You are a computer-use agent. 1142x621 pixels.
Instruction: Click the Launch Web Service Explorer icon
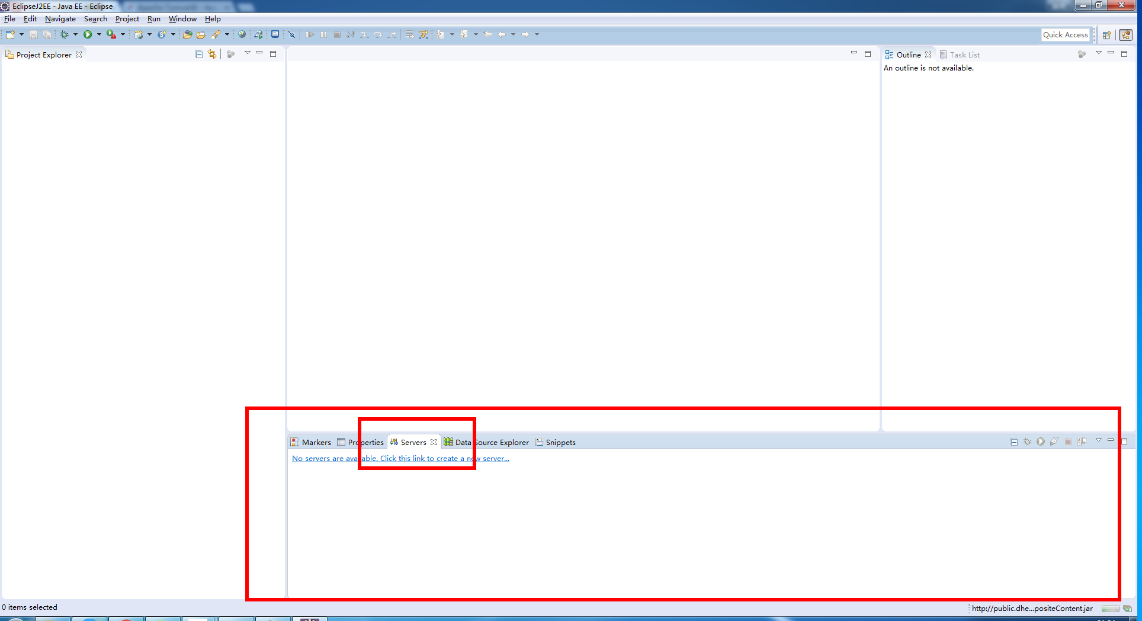[258, 34]
